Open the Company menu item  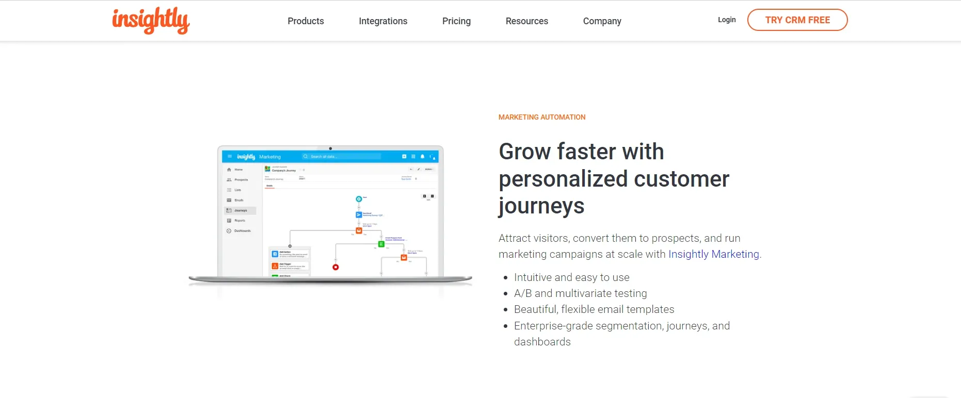pyautogui.click(x=602, y=21)
